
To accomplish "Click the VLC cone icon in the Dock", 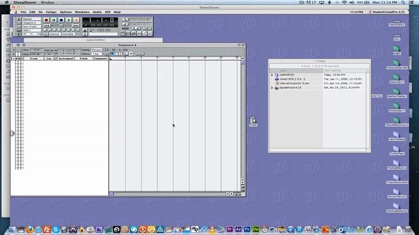I will [x=212, y=229].
